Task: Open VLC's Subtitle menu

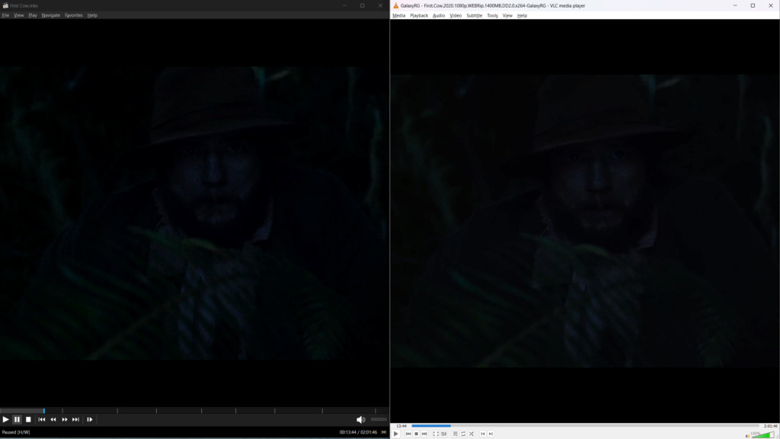Action: [x=474, y=15]
